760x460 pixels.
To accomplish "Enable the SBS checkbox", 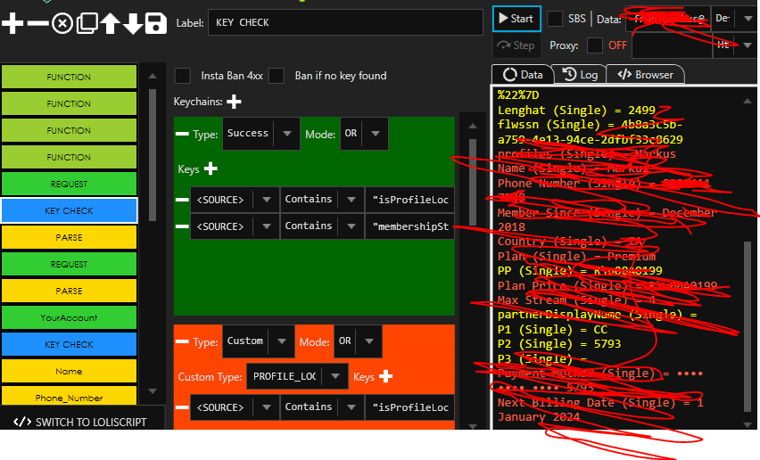I will point(555,19).
